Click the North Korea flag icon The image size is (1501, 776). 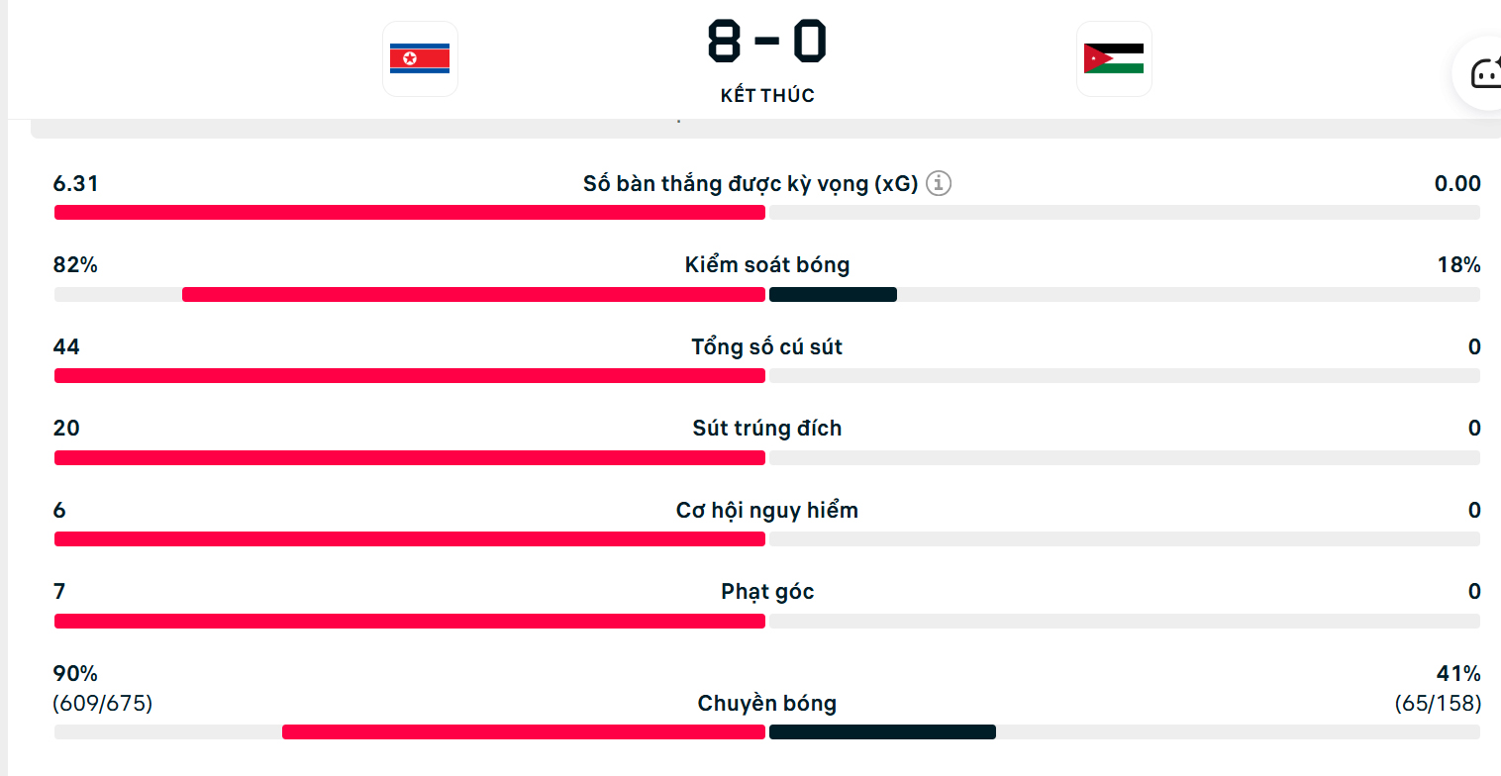[x=420, y=58]
